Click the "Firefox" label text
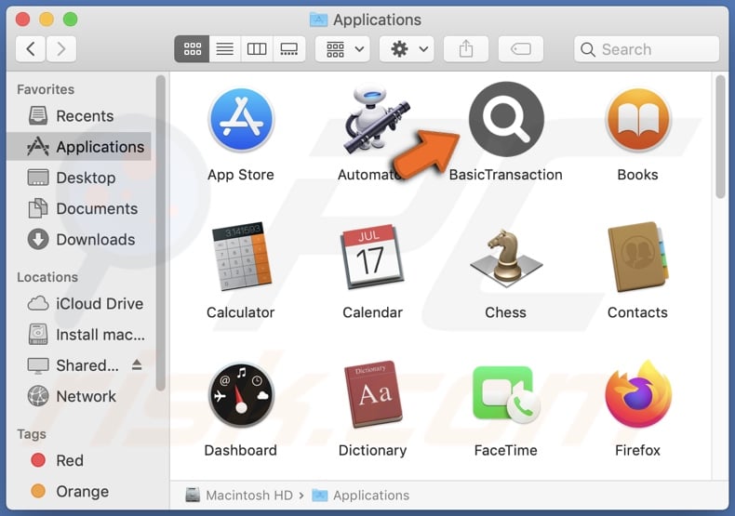Image resolution: width=735 pixels, height=516 pixels. tap(637, 450)
